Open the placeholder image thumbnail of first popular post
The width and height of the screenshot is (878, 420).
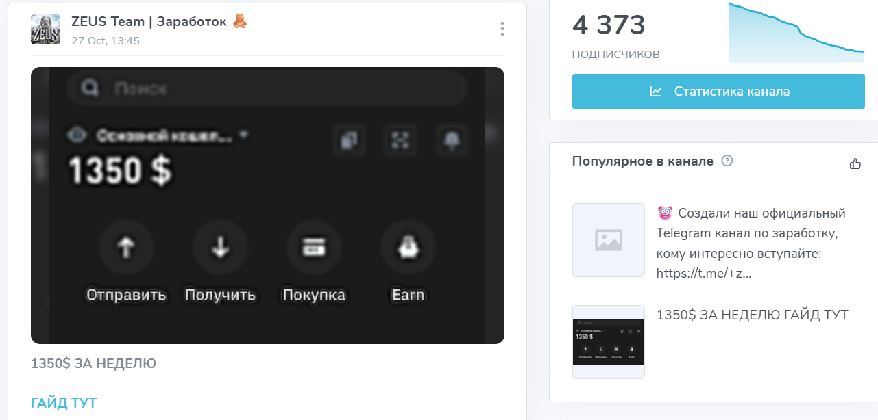pos(609,240)
